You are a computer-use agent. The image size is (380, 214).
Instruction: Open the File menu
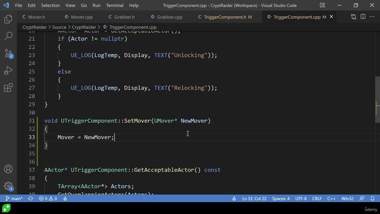click(x=18, y=5)
